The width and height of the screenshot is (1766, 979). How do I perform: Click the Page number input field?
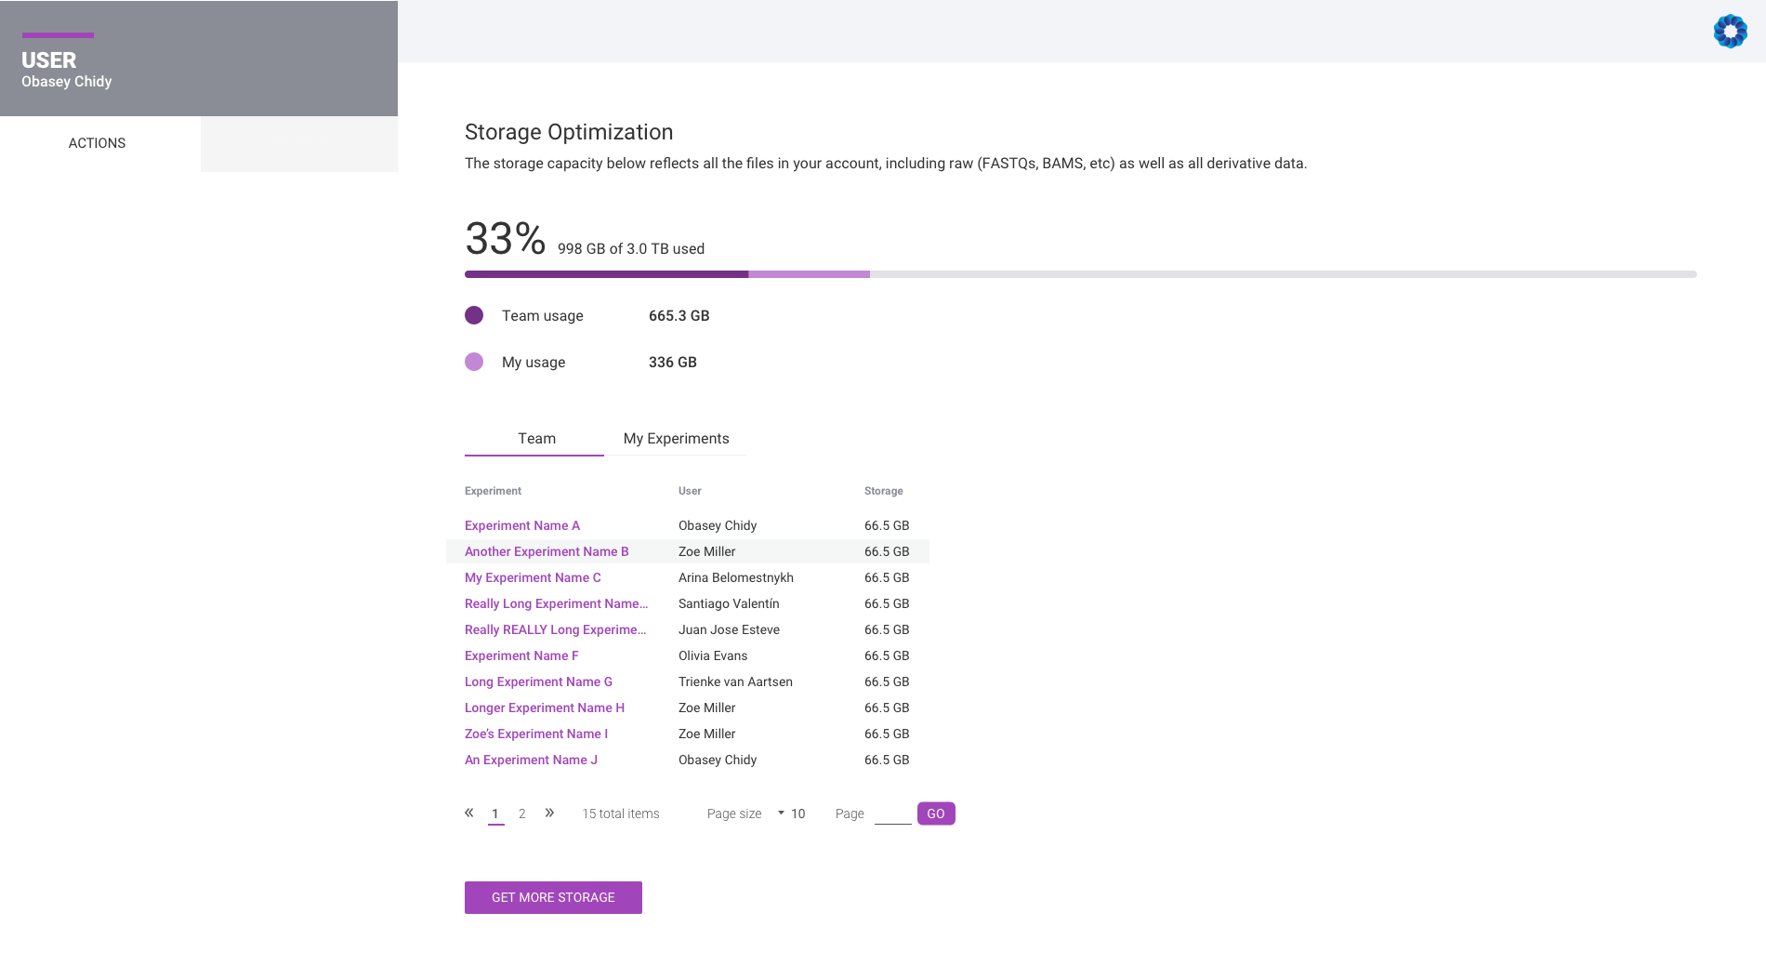click(891, 813)
